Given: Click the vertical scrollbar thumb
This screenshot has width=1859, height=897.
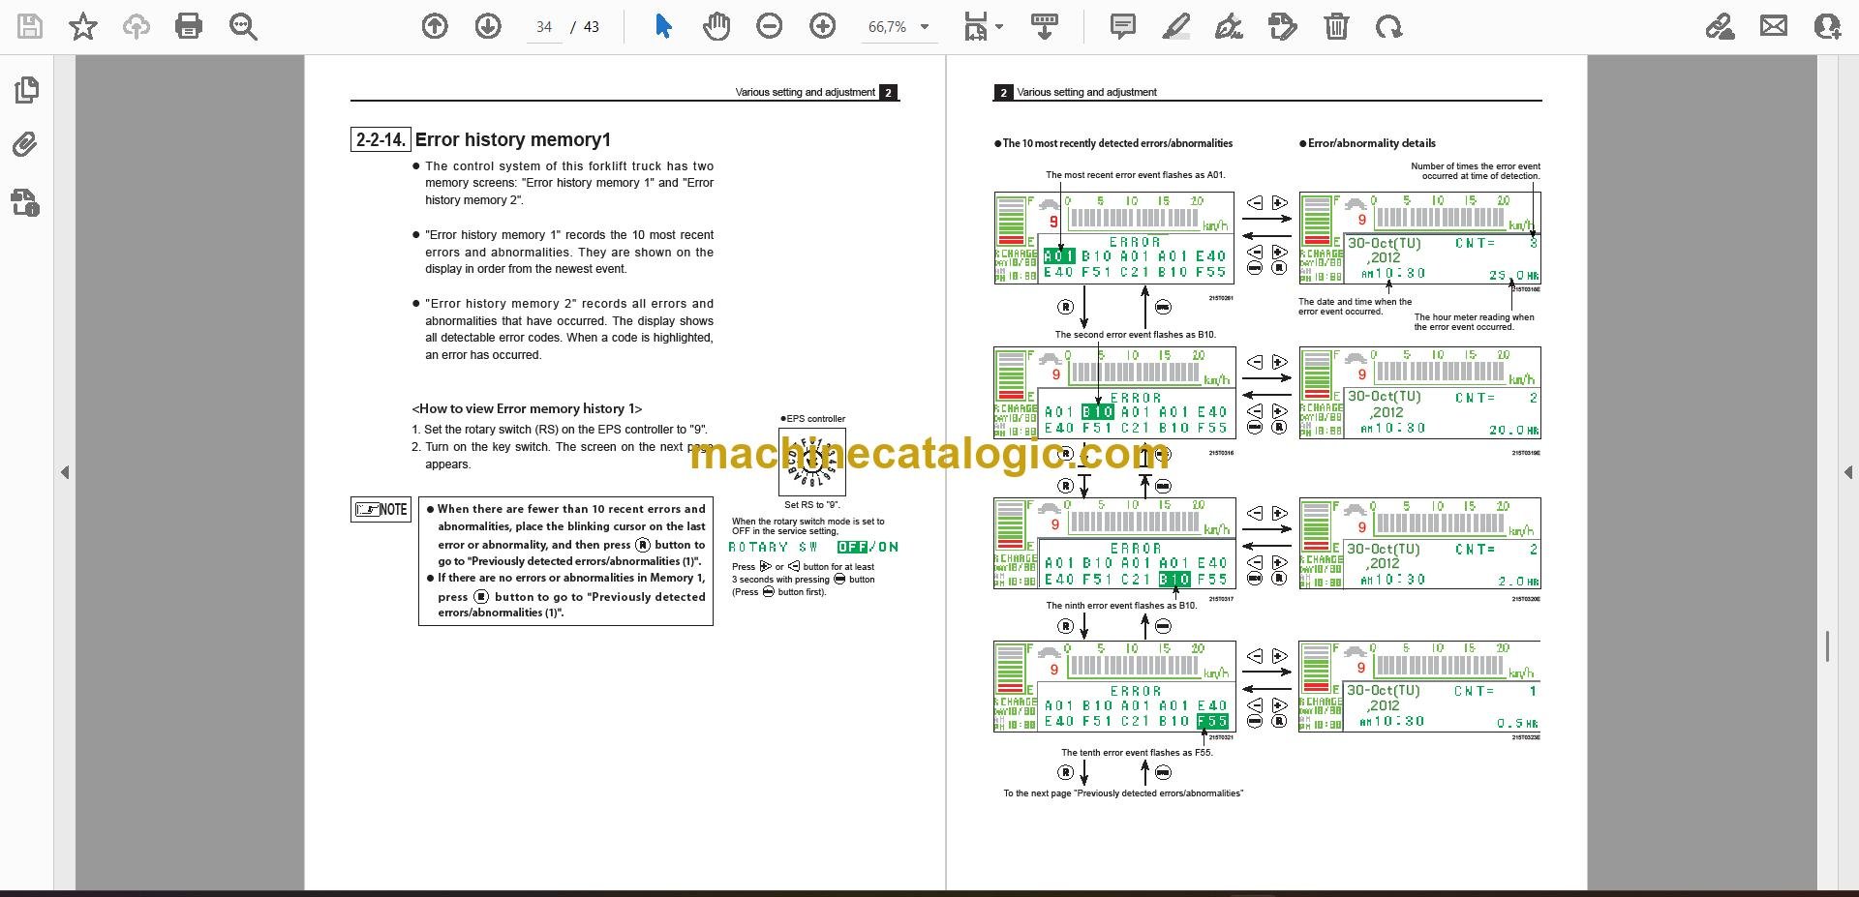Looking at the screenshot, I should [1827, 646].
